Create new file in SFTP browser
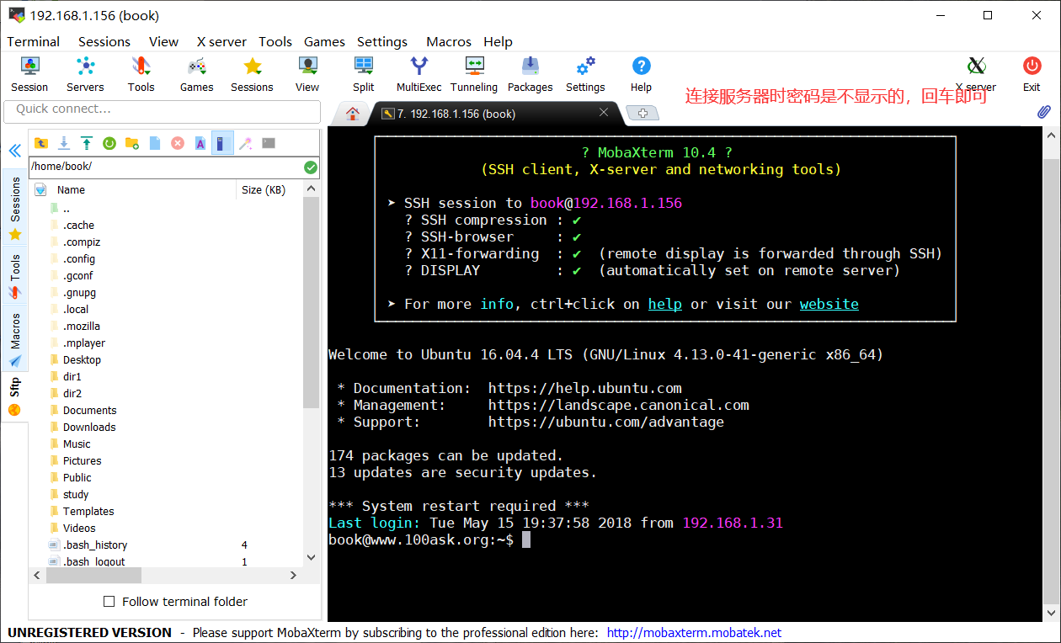This screenshot has height=643, width=1061. [155, 143]
